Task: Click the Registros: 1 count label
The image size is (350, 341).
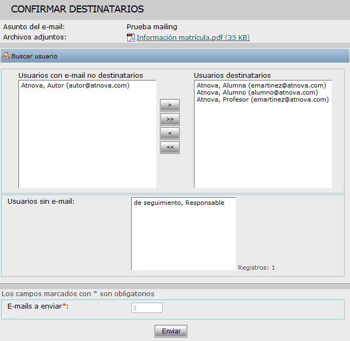Action: (x=256, y=268)
